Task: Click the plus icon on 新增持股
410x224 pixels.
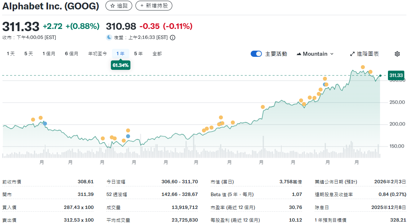Action: 141,5
